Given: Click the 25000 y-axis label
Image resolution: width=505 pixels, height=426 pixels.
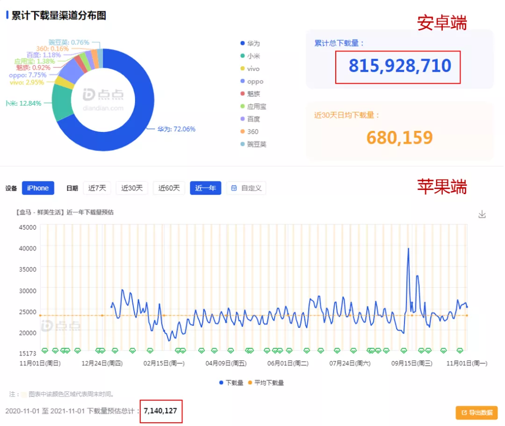Looking at the screenshot, I should coord(28,312).
